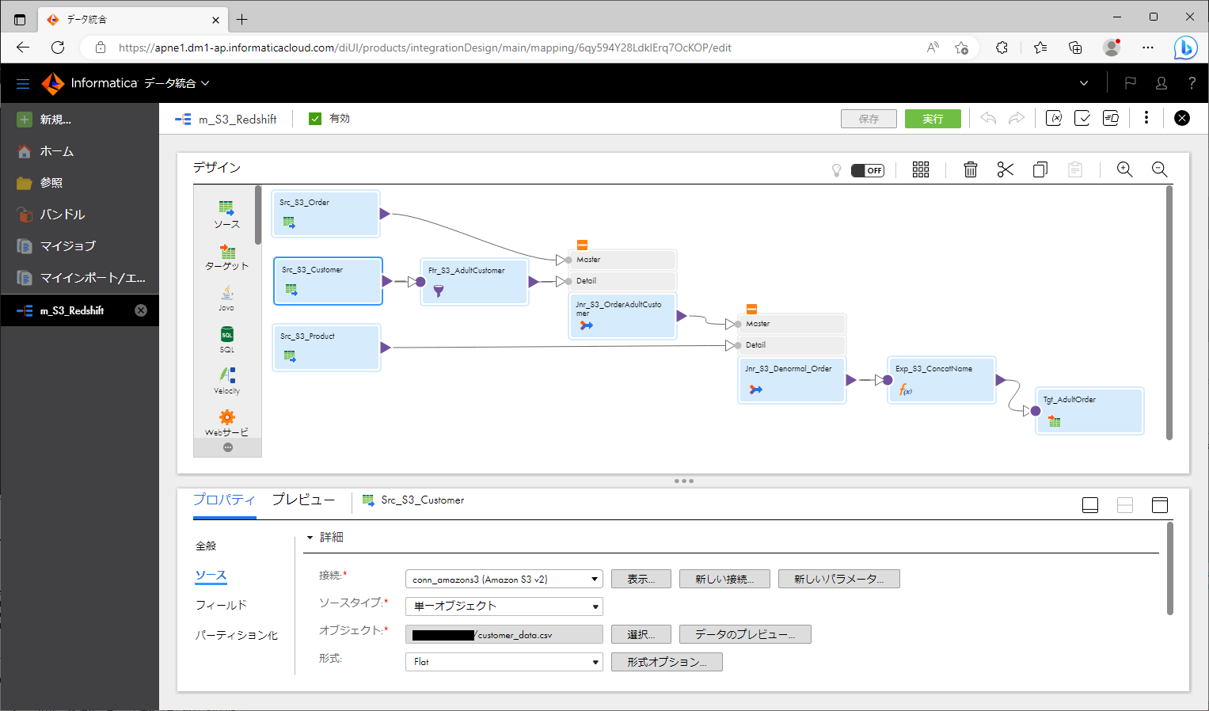Screen dimensions: 1209x711
Task: Click the Exp_S3_ConcatName expression function icon
Action: pos(905,390)
